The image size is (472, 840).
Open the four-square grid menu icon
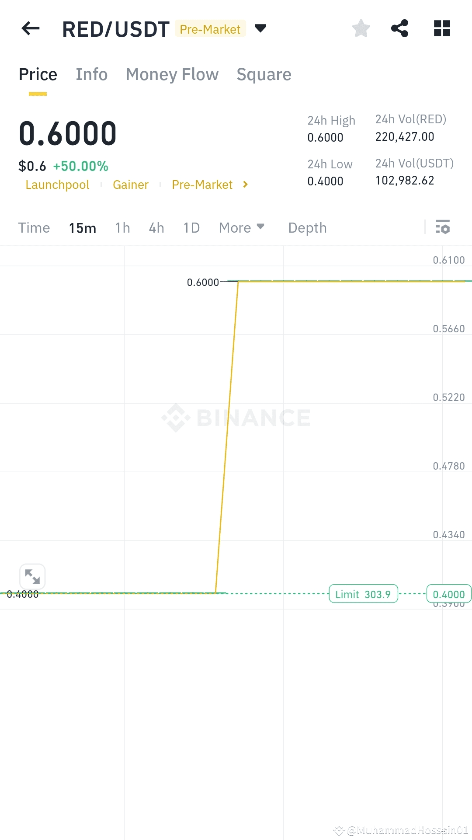[x=442, y=28]
